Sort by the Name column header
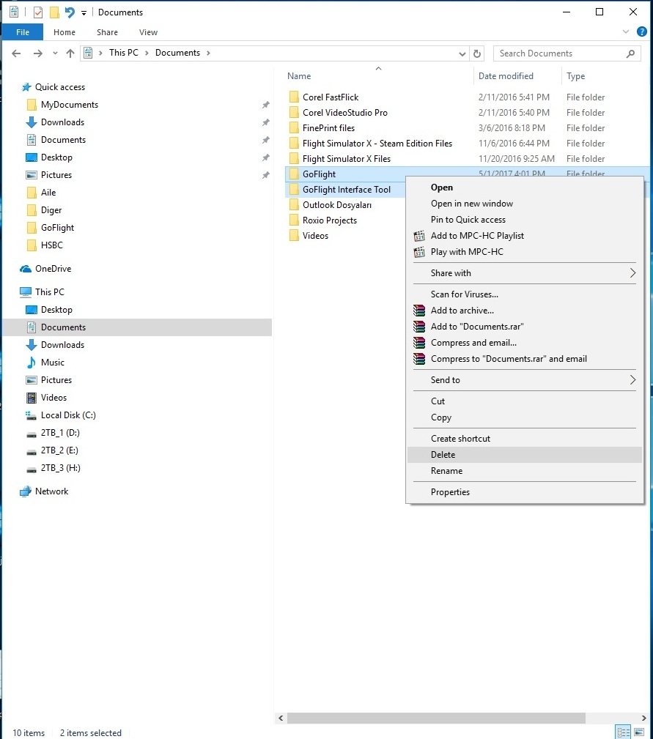This screenshot has width=653, height=739. pos(299,76)
